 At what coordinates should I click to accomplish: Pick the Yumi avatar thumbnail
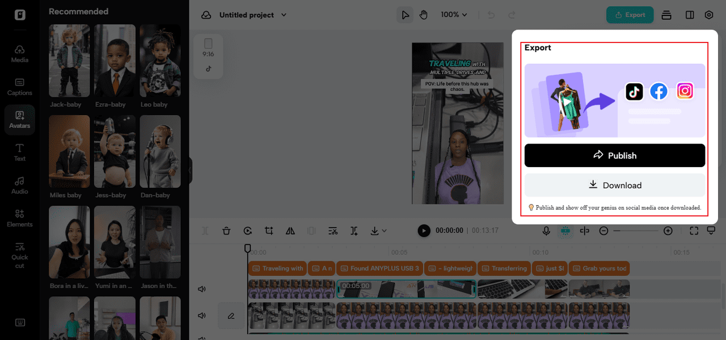115,242
